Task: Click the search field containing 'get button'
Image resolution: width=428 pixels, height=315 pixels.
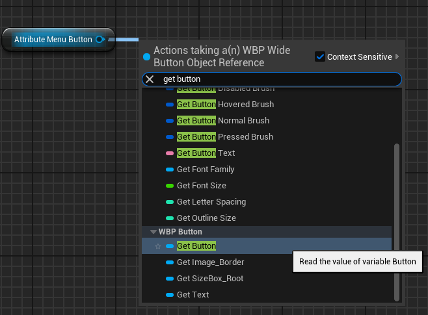Action: (272, 79)
